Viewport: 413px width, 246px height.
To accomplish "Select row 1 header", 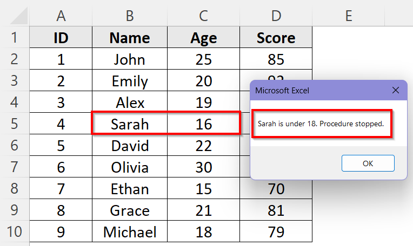I will point(15,38).
